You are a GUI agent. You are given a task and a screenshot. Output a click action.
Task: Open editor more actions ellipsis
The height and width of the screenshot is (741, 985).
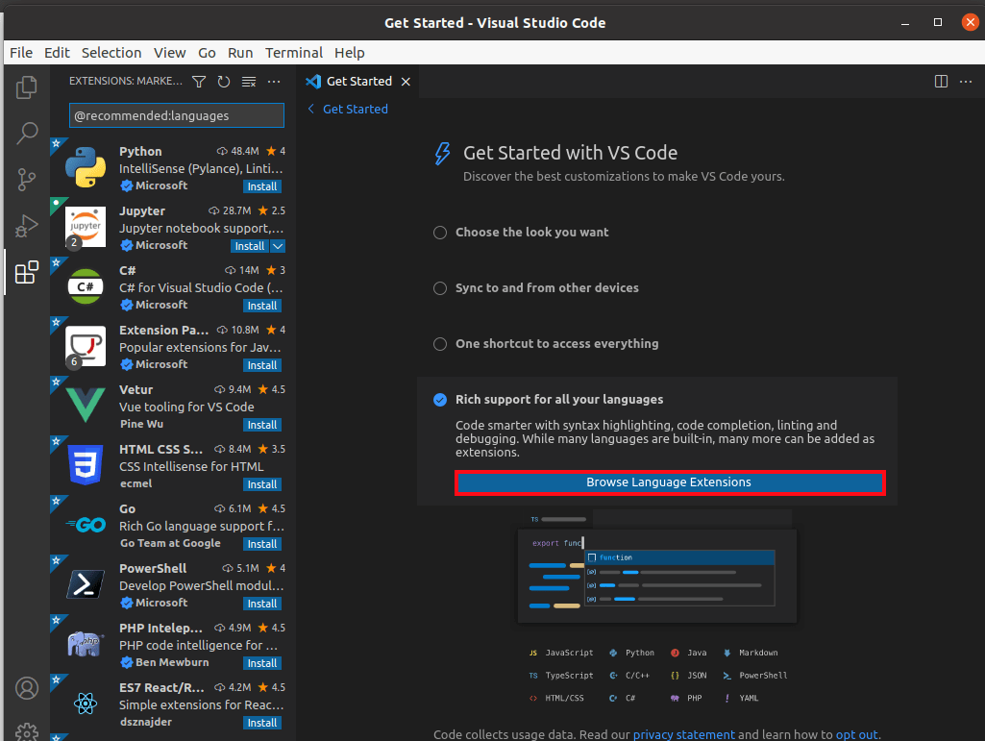click(966, 82)
